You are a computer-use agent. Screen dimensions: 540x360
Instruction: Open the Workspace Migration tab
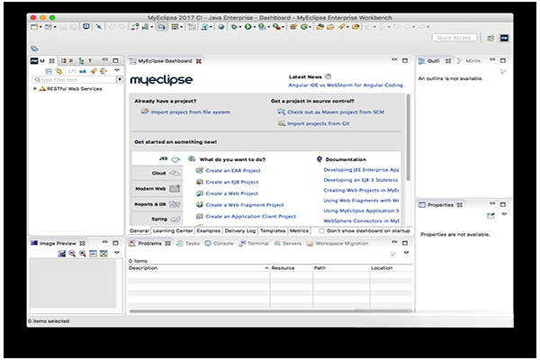(x=337, y=243)
